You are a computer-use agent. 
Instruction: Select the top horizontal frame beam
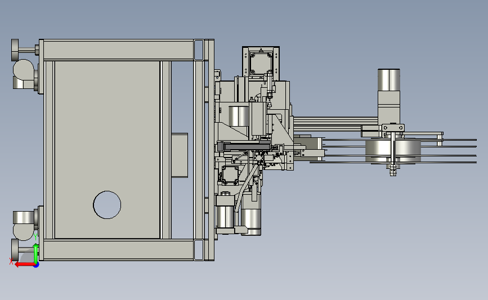[118, 50]
